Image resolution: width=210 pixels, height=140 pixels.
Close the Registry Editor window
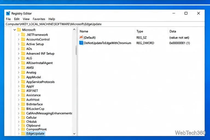tap(199, 13)
